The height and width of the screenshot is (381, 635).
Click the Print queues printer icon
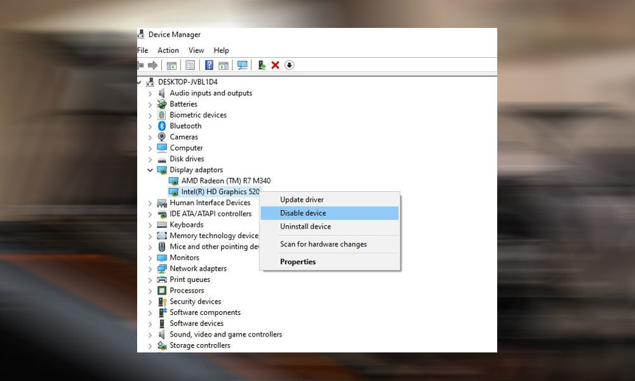[x=162, y=279]
